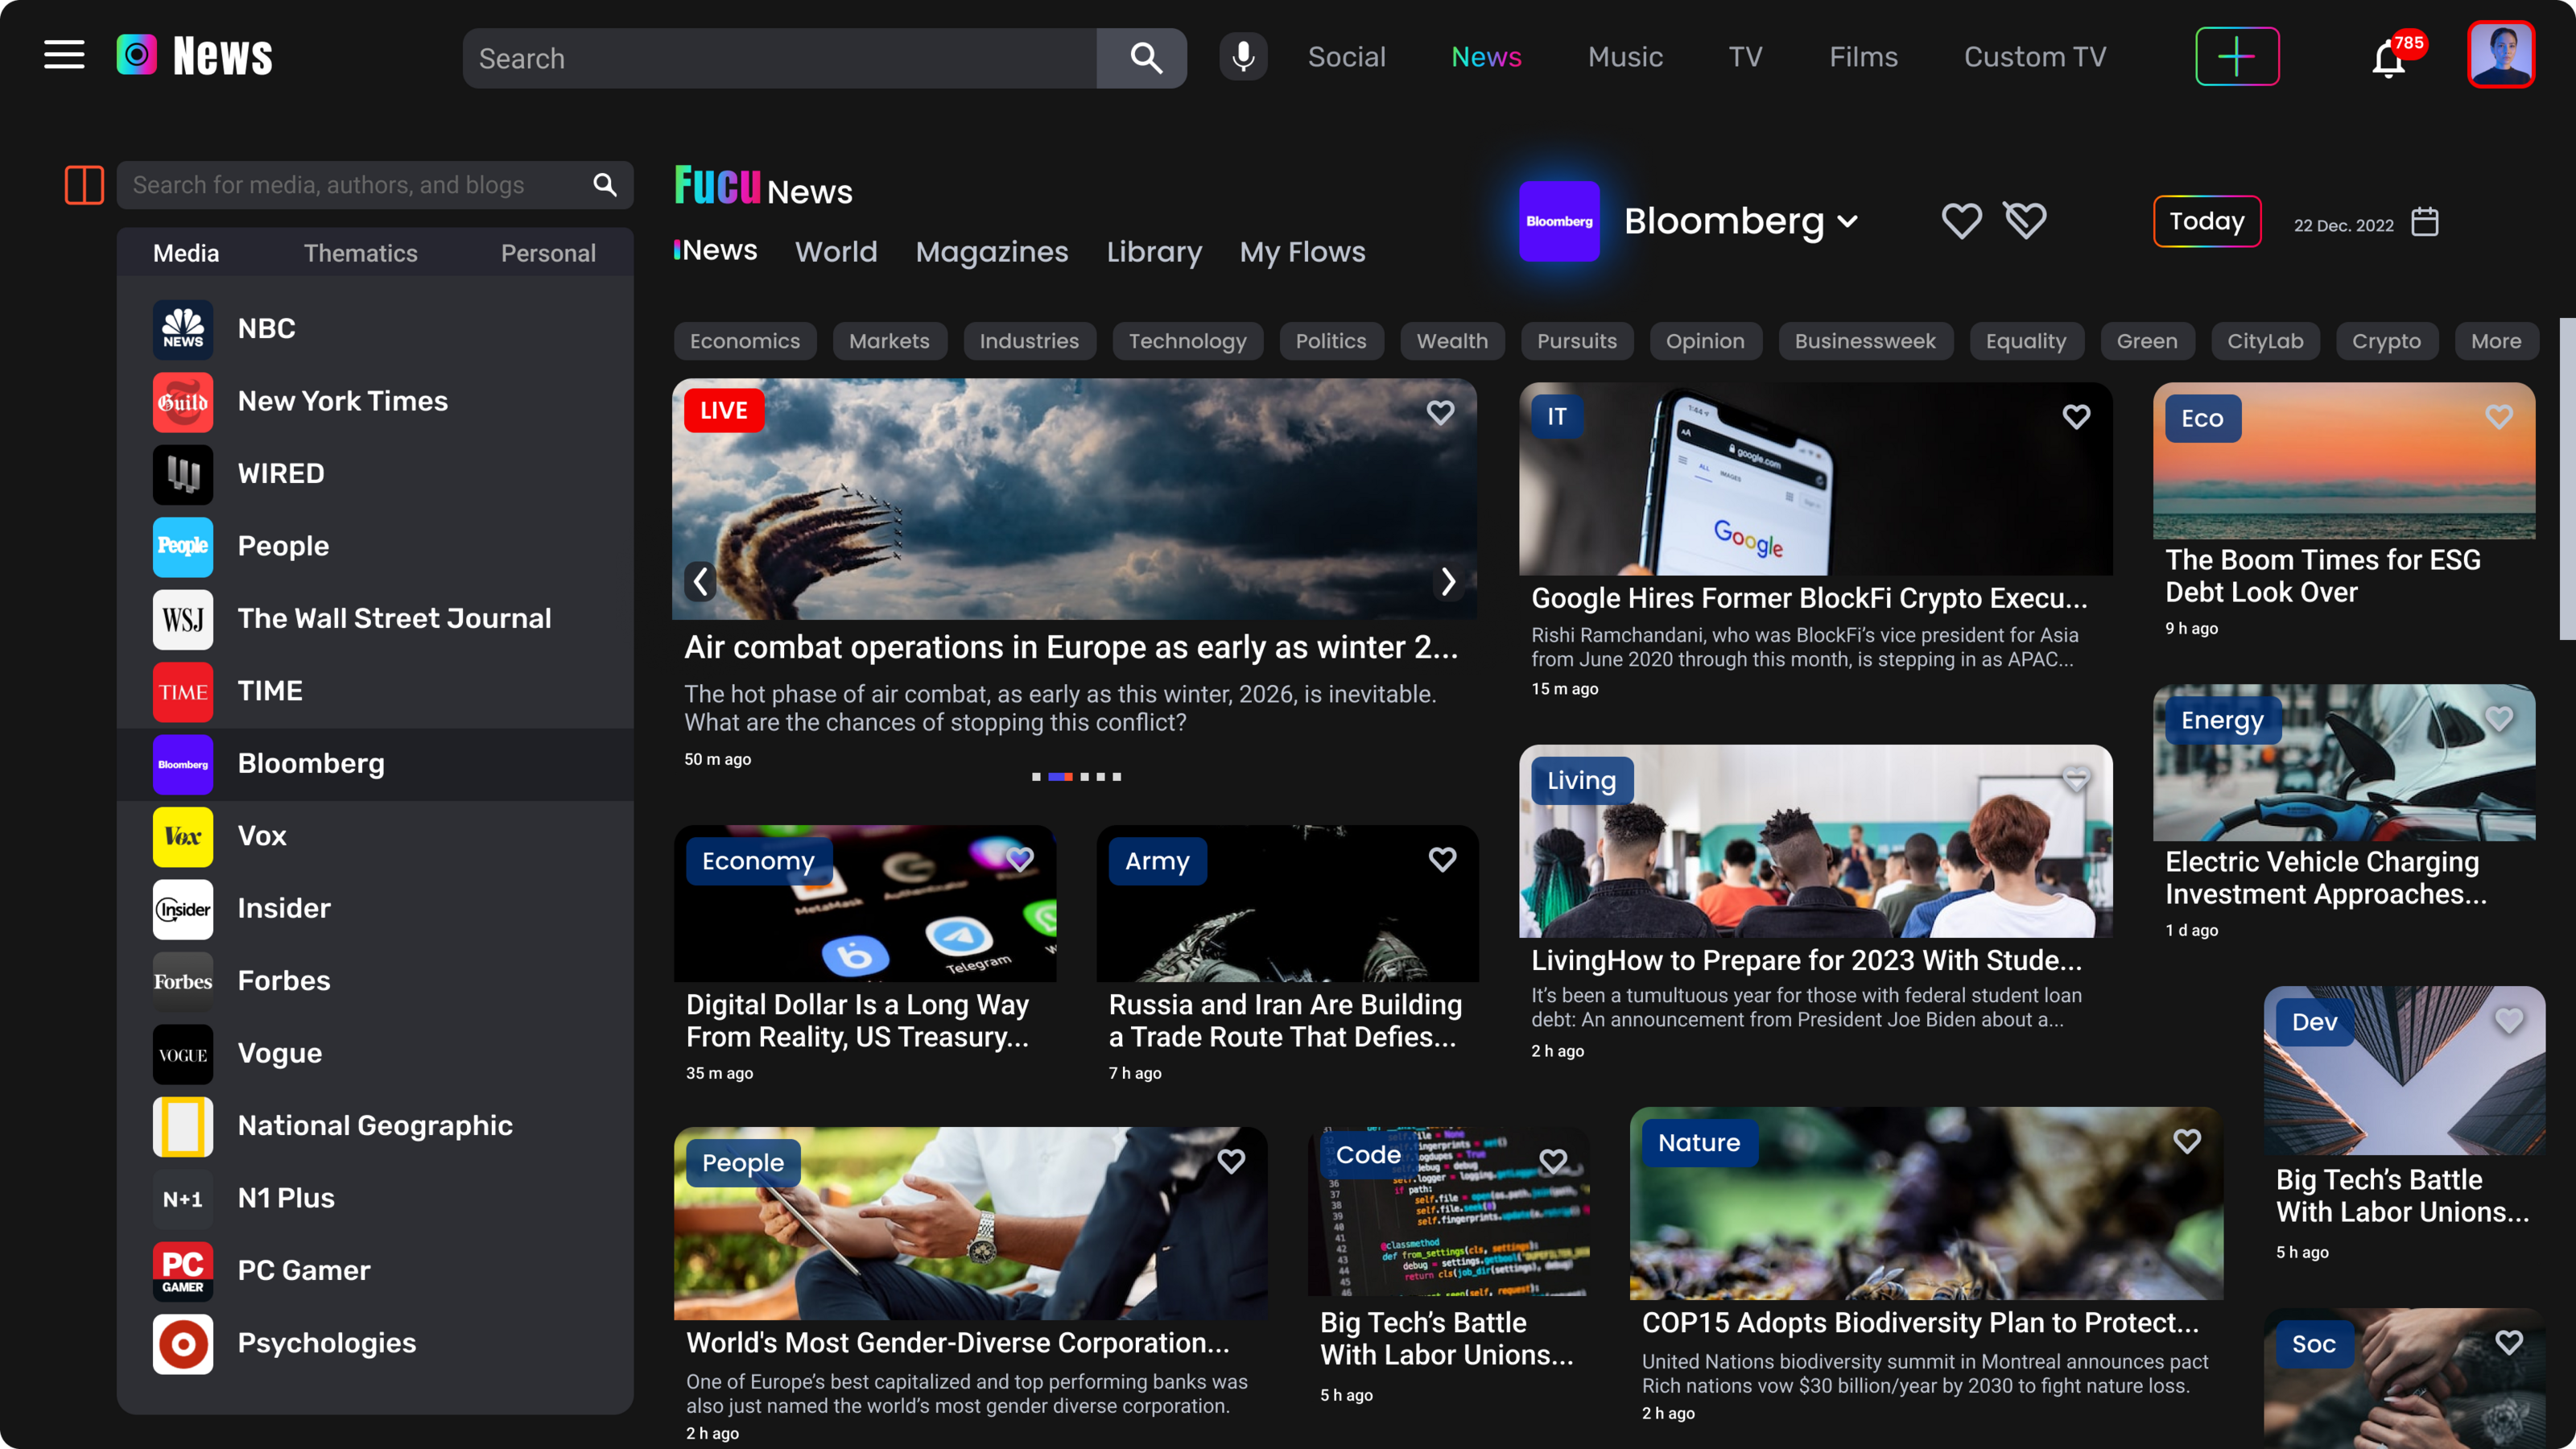Toggle the sidebar panel layout icon

tap(84, 185)
